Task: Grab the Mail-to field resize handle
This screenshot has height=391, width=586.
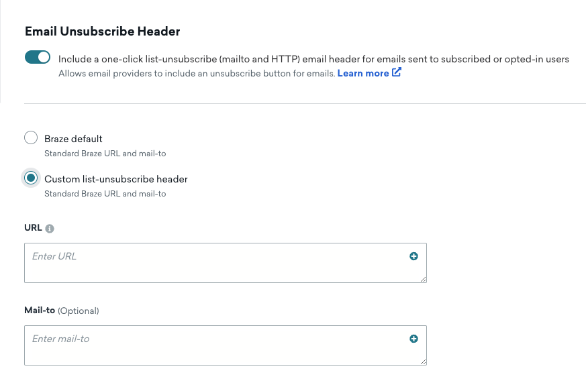Action: [423, 362]
